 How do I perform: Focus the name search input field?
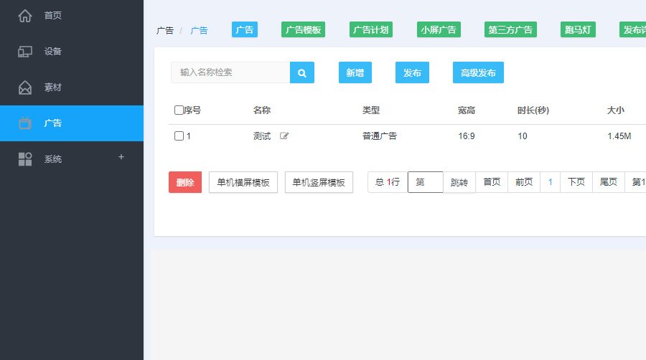coord(230,72)
